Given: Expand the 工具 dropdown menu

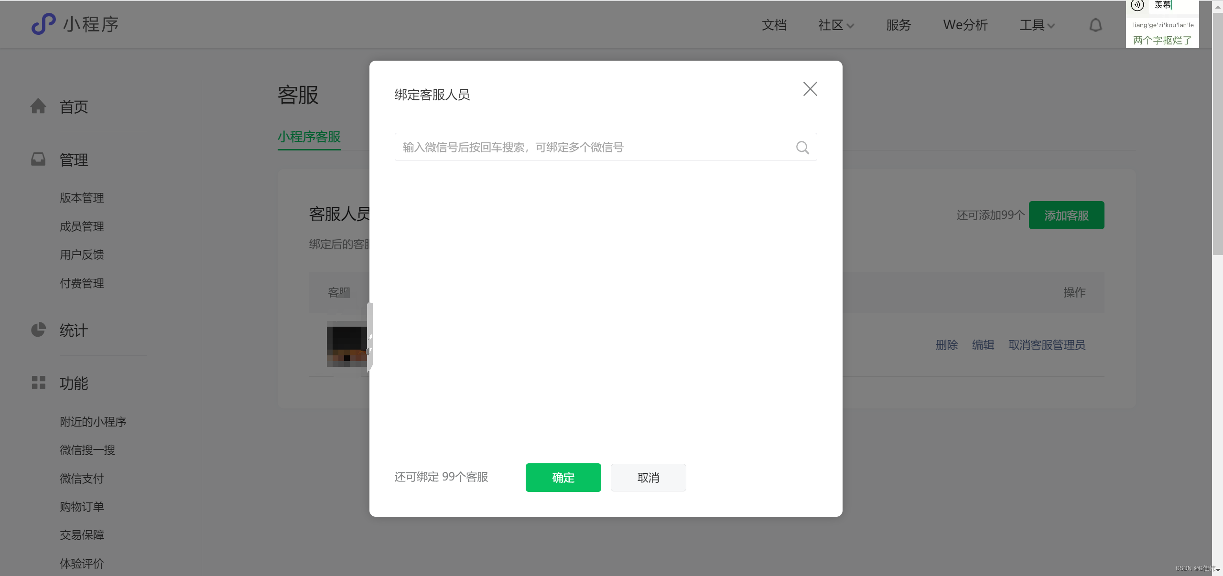Looking at the screenshot, I should click(1037, 25).
